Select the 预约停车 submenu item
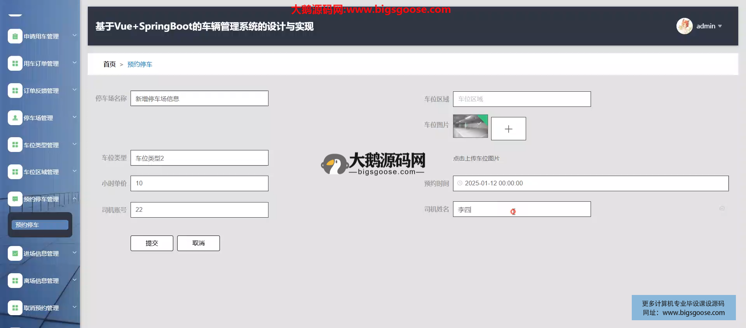The height and width of the screenshot is (328, 746). (40, 225)
